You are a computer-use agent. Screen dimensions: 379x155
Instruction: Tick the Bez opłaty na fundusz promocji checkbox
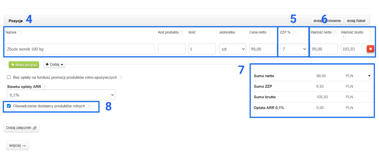click(x=9, y=77)
